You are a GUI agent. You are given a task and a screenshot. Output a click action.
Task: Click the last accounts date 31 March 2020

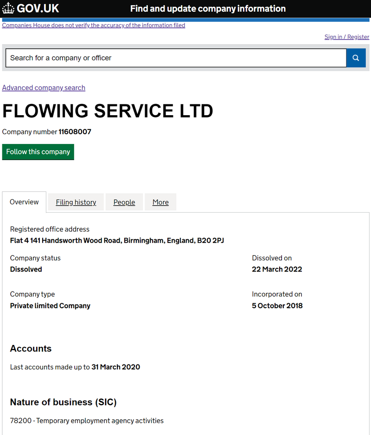click(115, 367)
